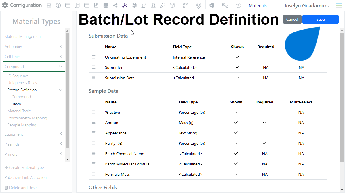The width and height of the screenshot is (345, 193).
Task: Click the Configuration gear icon
Action: coord(5,5)
